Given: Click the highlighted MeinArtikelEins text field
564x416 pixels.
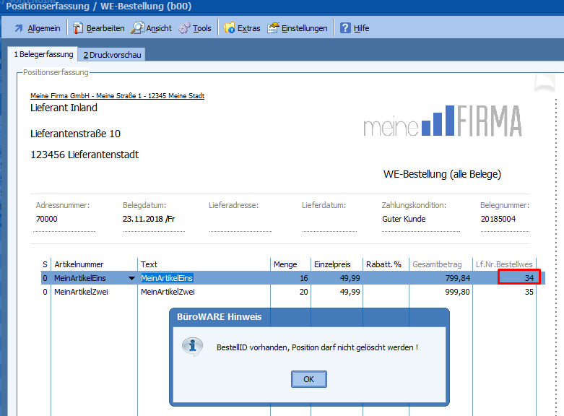Looking at the screenshot, I should click(x=167, y=278).
